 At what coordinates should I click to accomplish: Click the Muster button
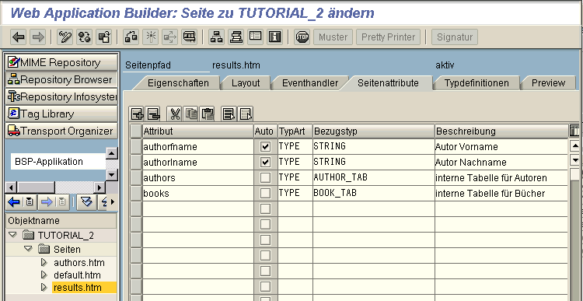tap(333, 37)
